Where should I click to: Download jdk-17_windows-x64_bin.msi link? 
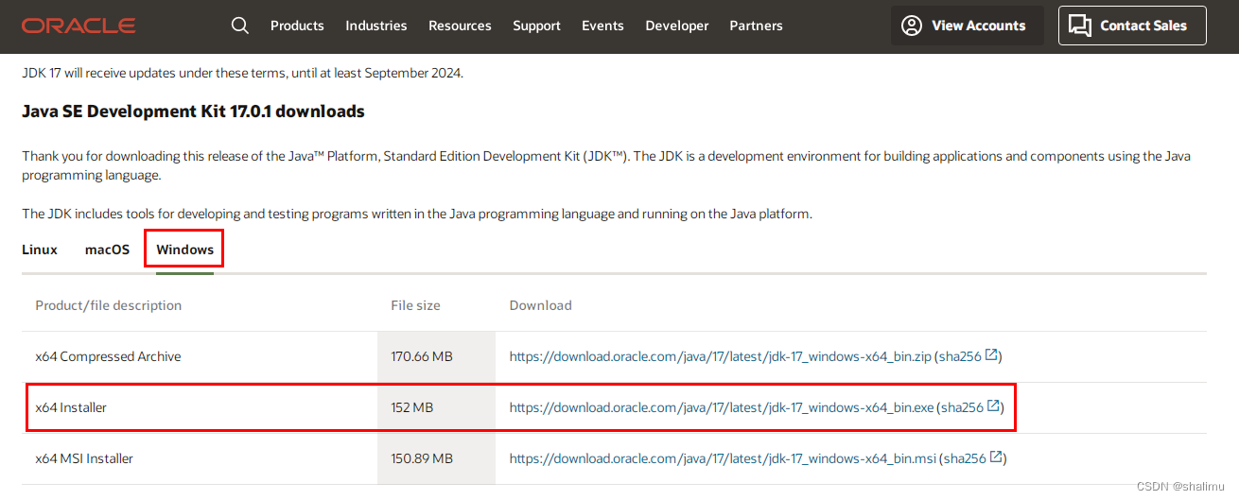coord(723,458)
